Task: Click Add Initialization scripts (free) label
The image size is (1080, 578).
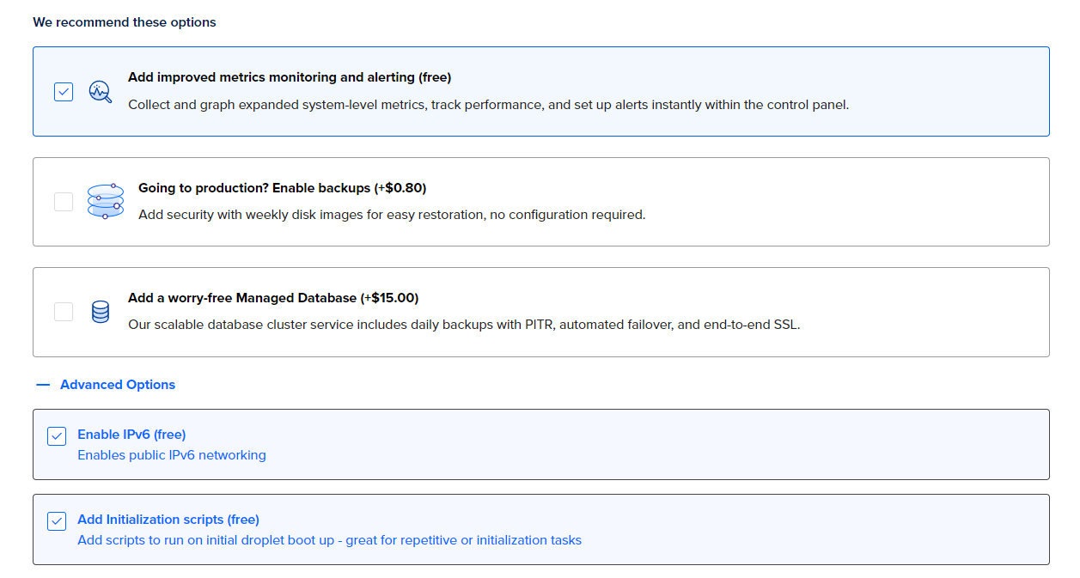Action: click(x=168, y=520)
